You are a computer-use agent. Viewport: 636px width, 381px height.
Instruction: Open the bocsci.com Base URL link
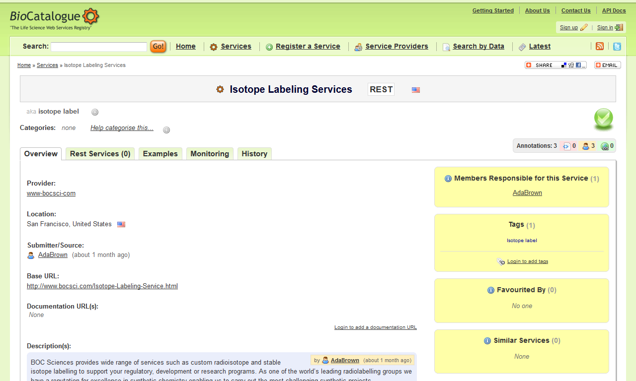[102, 286]
